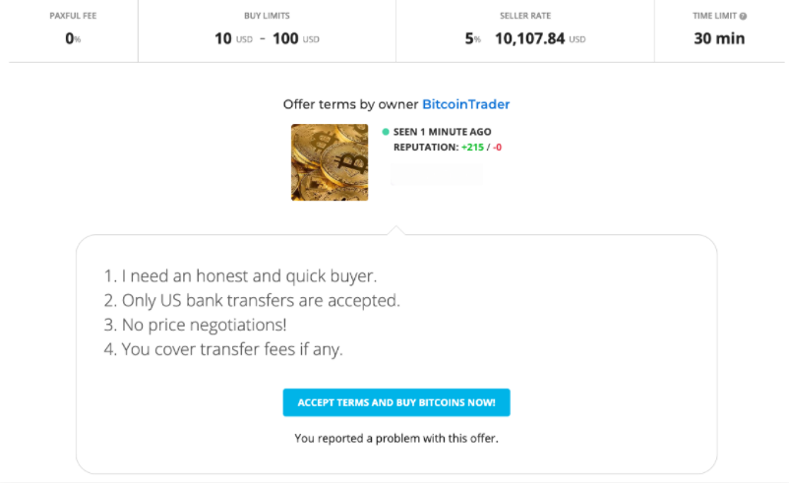
Task: Open the BitcoinTrader owner profile link
Action: point(465,104)
